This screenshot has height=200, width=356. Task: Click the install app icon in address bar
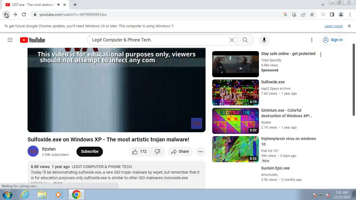294,14
